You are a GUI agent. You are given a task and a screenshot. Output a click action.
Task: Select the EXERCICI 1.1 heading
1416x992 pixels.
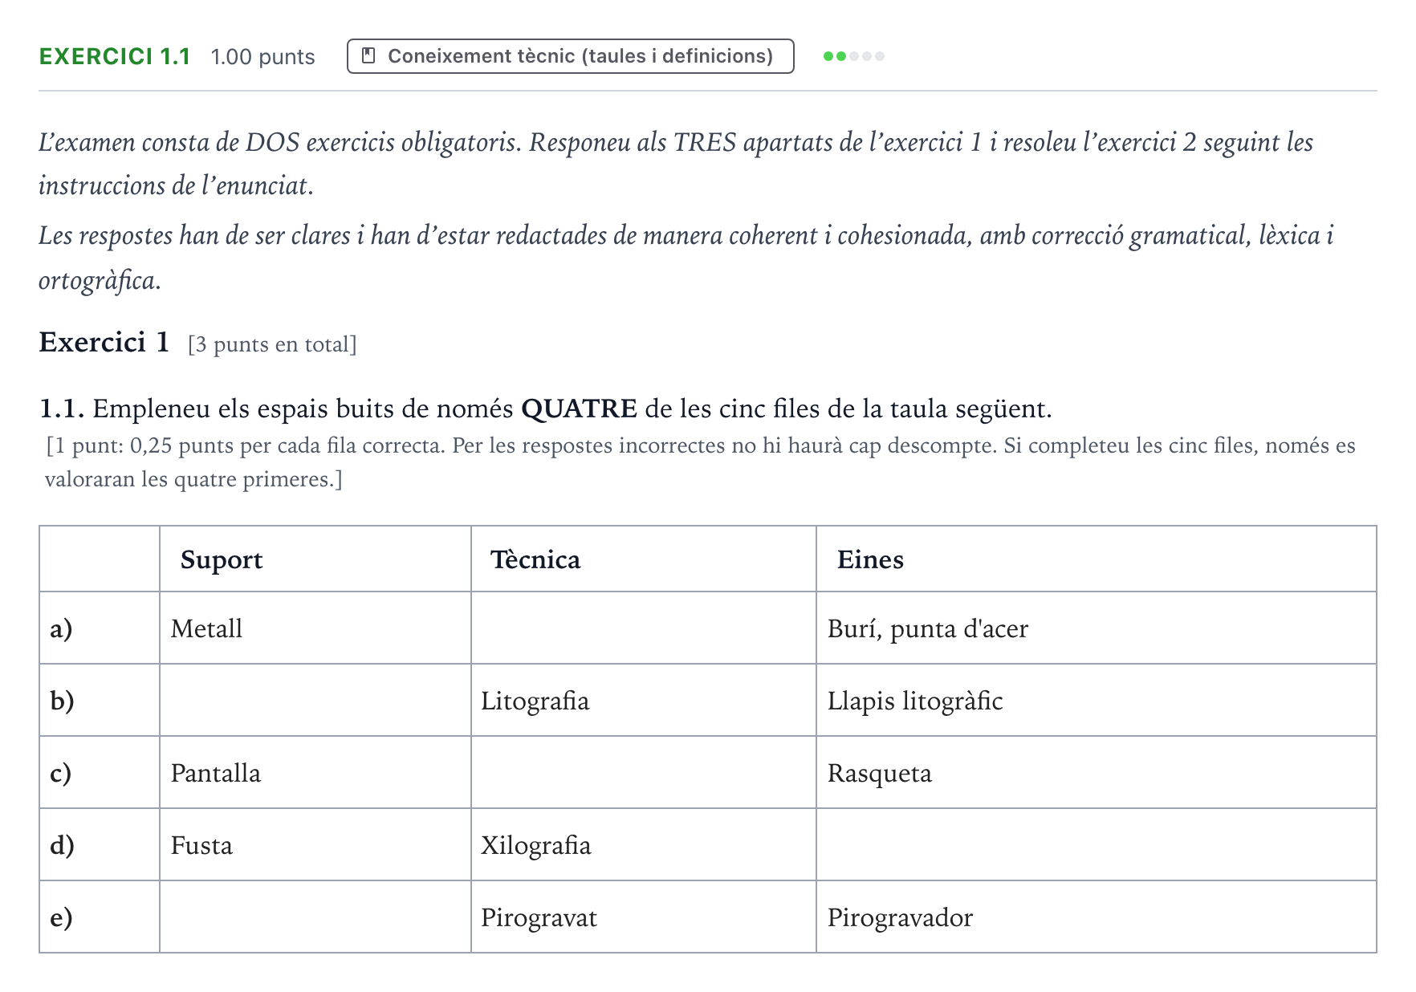[115, 56]
